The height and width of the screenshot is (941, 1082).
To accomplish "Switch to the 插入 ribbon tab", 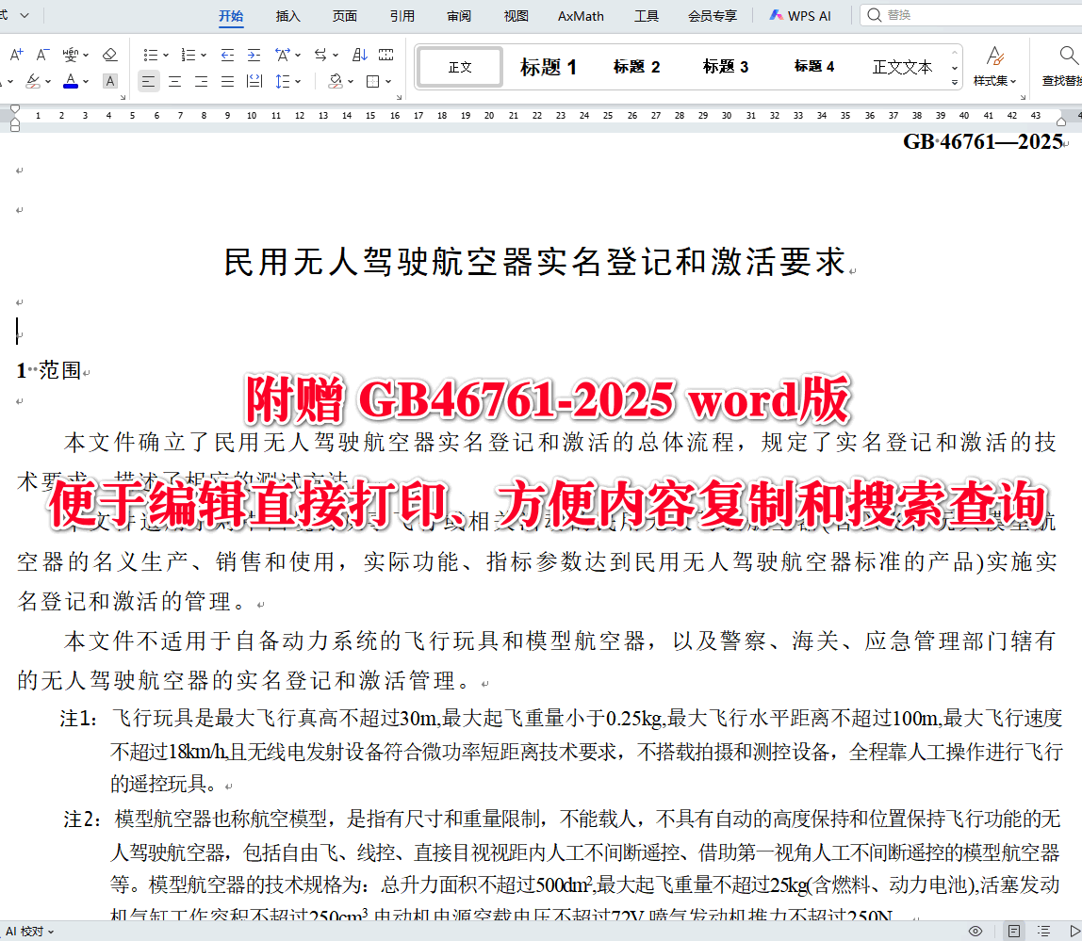I will click(x=287, y=15).
